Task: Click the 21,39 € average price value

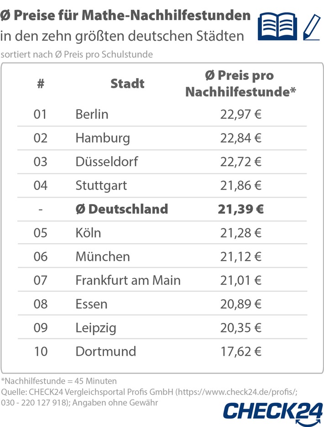Action: 240,209
